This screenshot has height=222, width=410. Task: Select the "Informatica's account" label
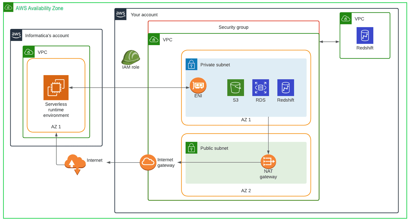[x=47, y=36]
